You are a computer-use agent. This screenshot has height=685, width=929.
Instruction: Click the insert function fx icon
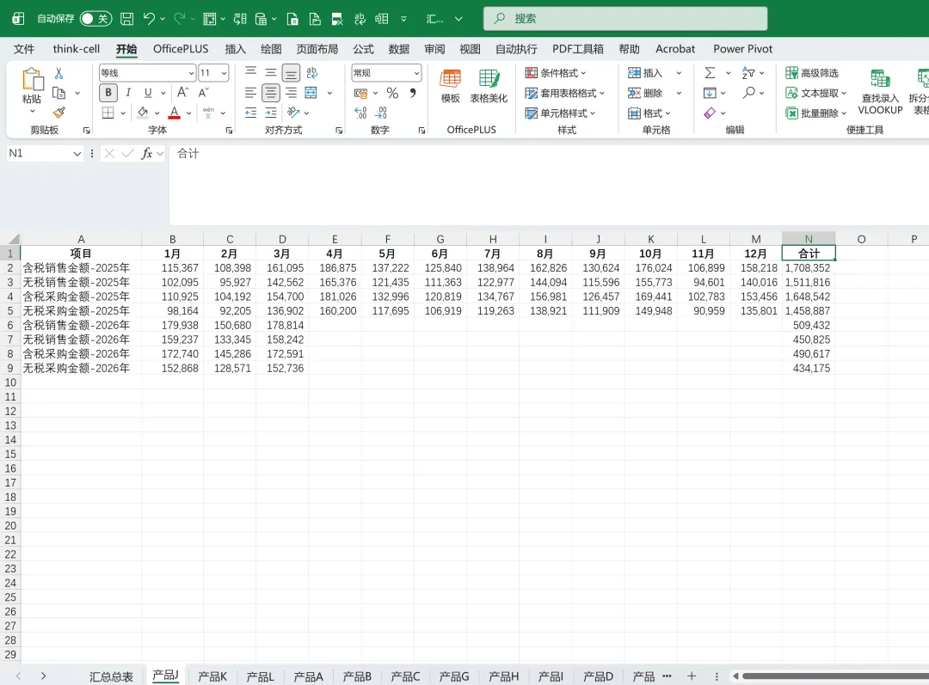point(147,153)
